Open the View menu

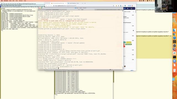click(x=17, y=1)
